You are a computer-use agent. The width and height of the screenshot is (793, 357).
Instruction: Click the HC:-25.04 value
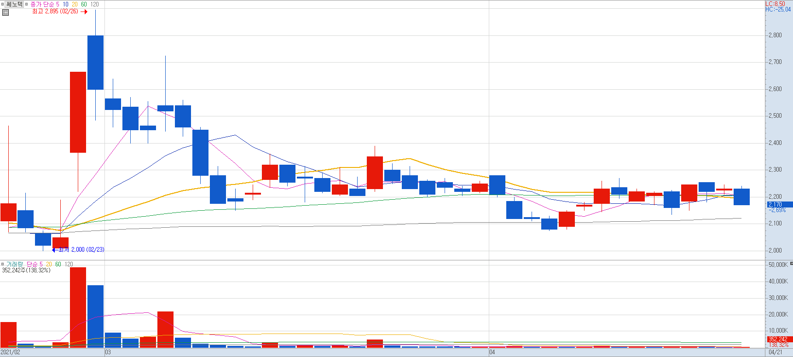(778, 9)
